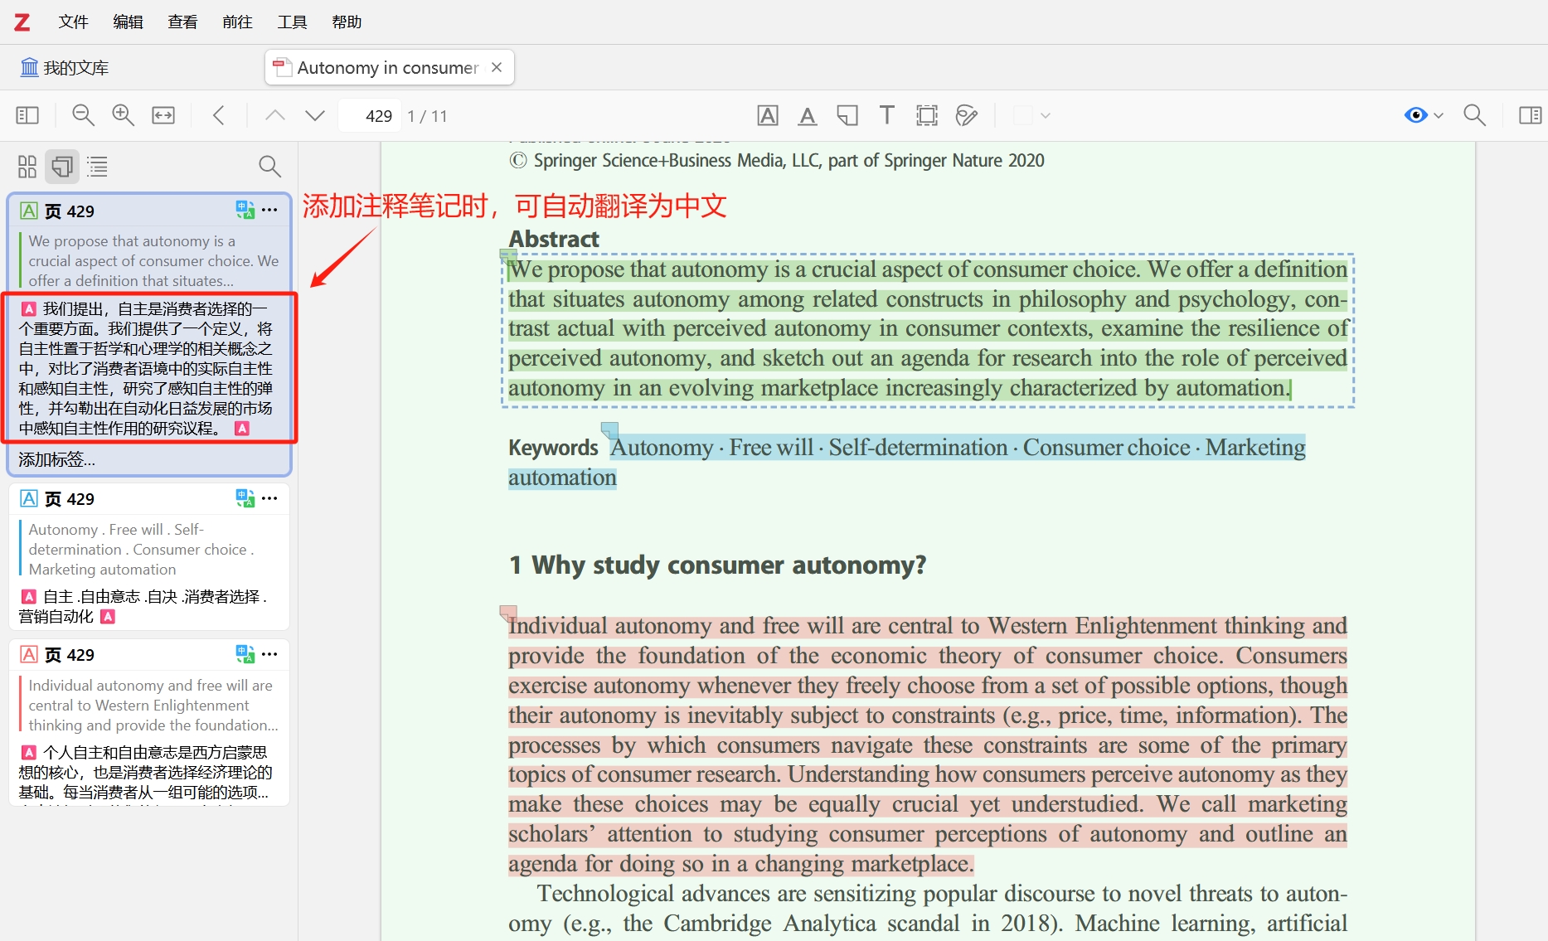Toggle the reading appearance eye icon
This screenshot has height=941, width=1548.
[x=1416, y=115]
